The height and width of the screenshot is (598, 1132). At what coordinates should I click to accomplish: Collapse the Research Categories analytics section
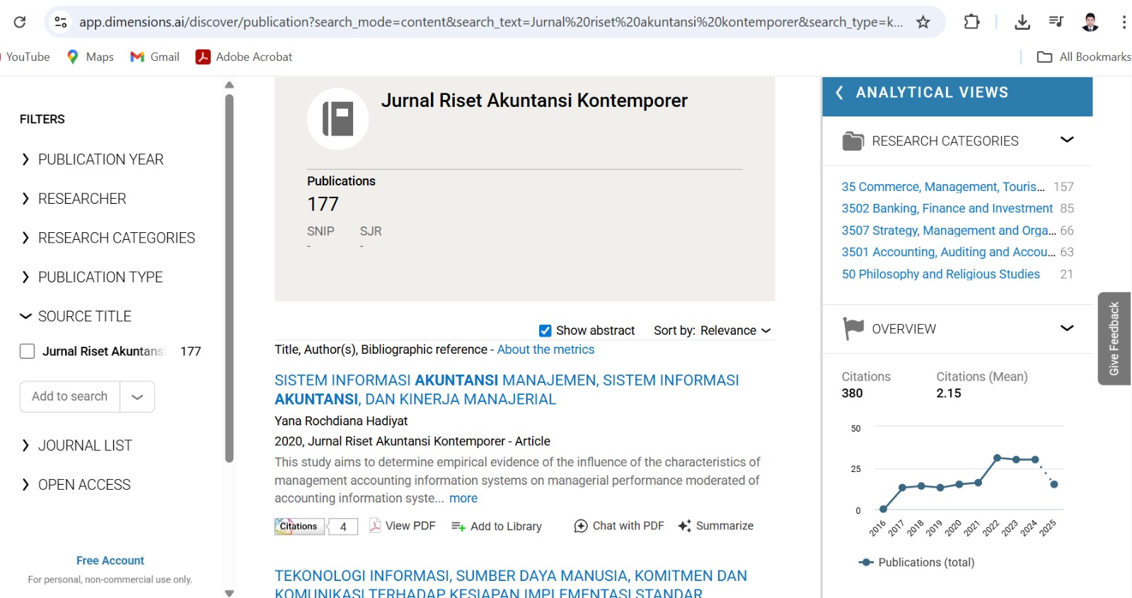coord(1067,140)
